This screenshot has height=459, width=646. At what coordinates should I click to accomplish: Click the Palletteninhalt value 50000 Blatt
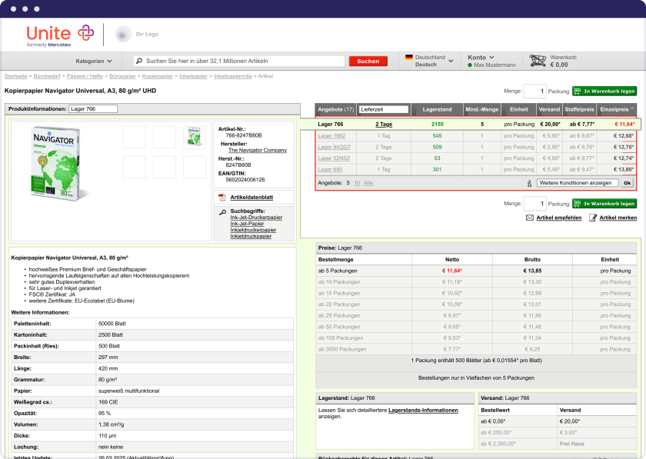click(112, 324)
